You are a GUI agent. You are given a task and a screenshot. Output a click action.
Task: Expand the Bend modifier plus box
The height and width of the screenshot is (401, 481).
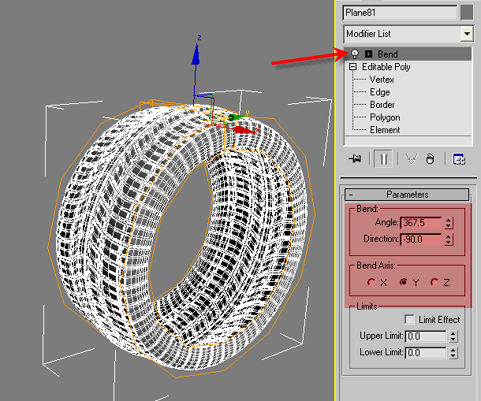[368, 54]
